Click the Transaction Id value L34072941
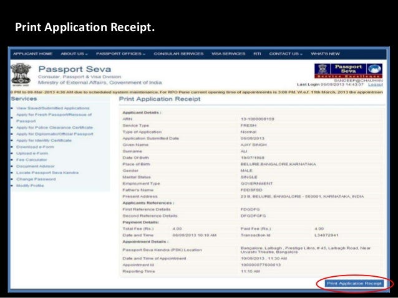The width and height of the screenshot is (398, 298). pyautogui.click(x=326, y=235)
